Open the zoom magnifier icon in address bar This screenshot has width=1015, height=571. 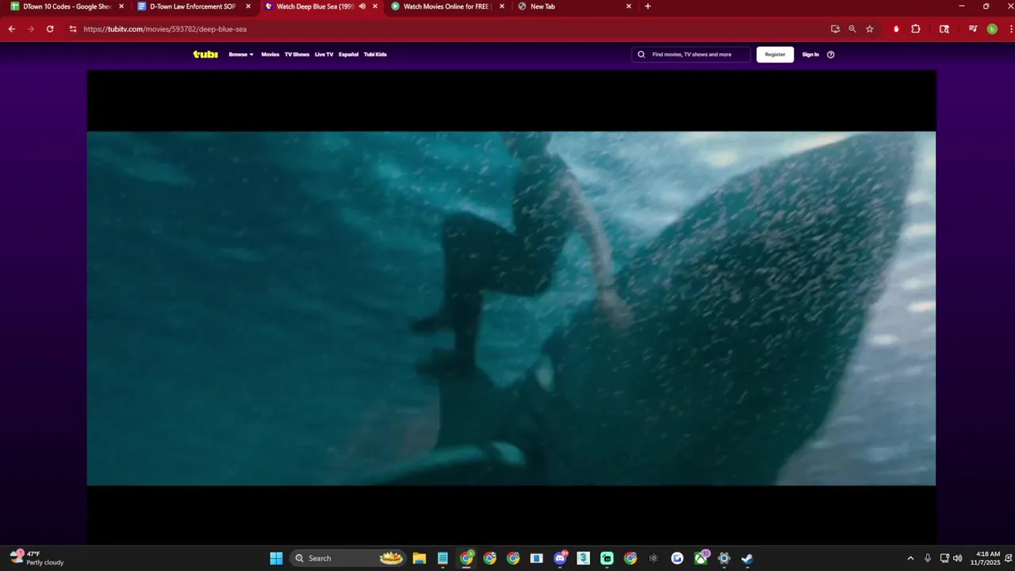pyautogui.click(x=852, y=29)
